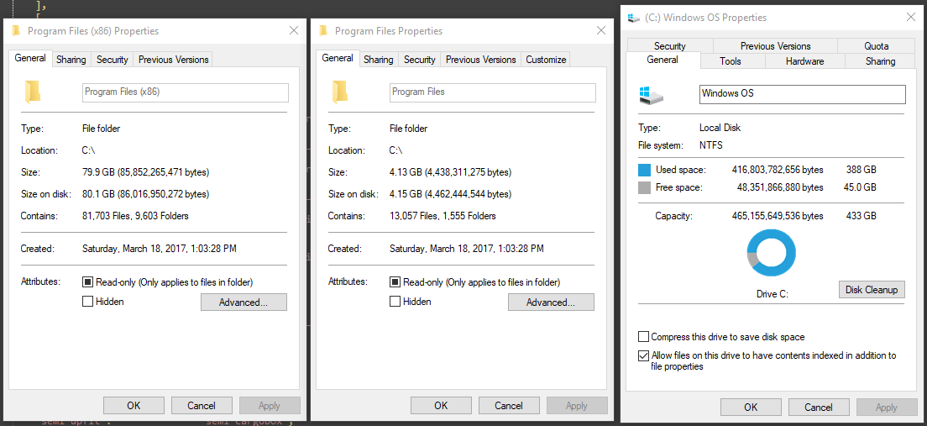Click folder icon in Program Files Properties
This screenshot has width=927, height=426.
pos(340,92)
